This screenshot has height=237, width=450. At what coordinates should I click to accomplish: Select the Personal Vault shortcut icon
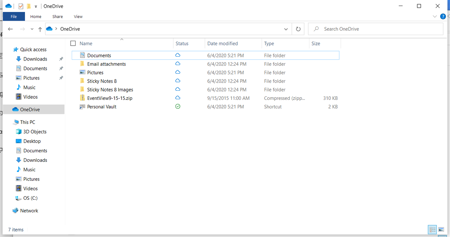click(x=83, y=107)
